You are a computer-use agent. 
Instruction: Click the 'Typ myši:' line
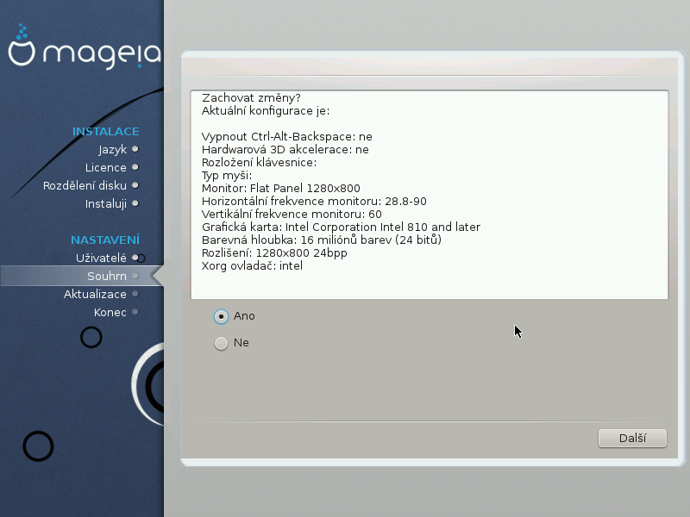[x=227, y=176]
